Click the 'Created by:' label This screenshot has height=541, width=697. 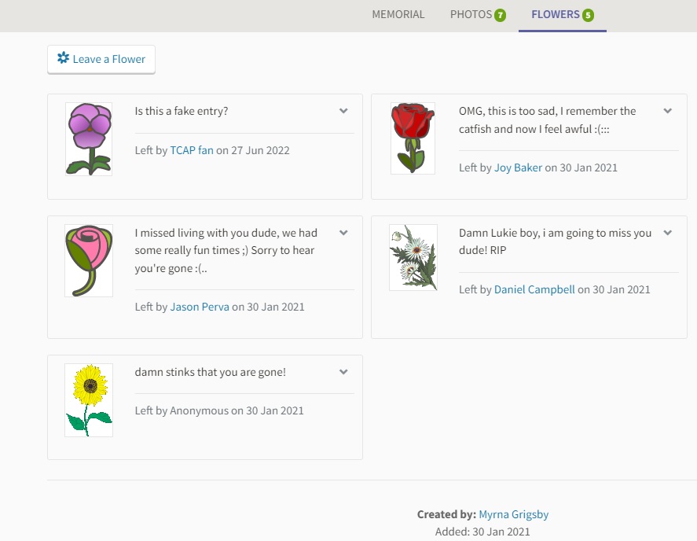[x=446, y=514]
